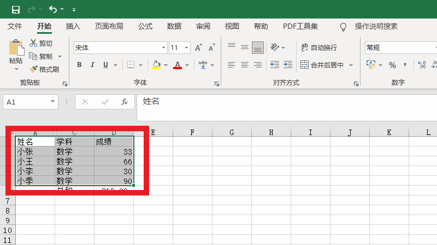Switch to the 公式 tab
This screenshot has height=245, width=437.
(145, 26)
